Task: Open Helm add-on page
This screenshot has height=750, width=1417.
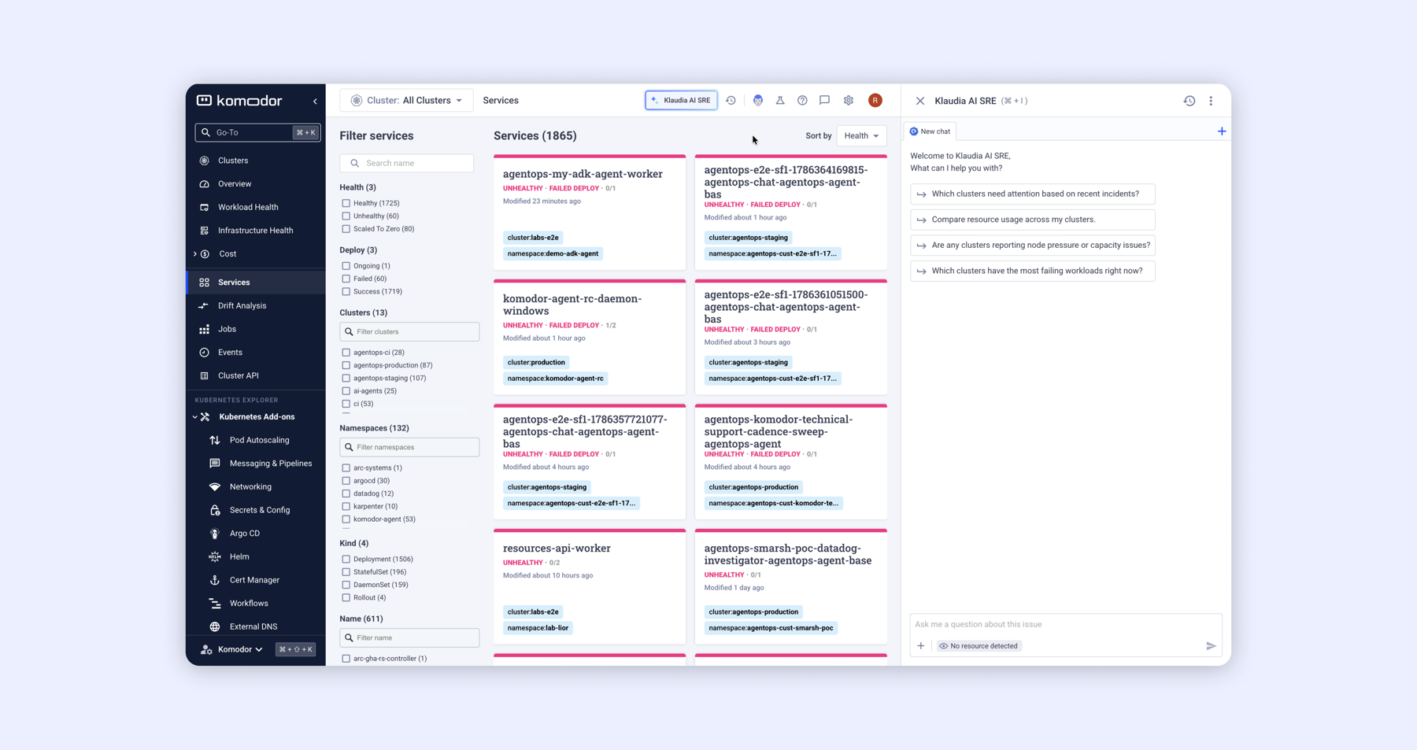Action: [239, 557]
